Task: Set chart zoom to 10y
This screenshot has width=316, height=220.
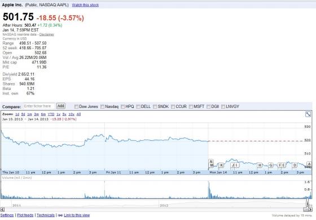Action: [71, 114]
